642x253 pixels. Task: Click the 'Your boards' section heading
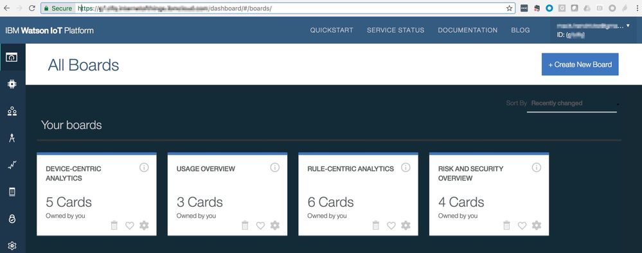(x=71, y=125)
